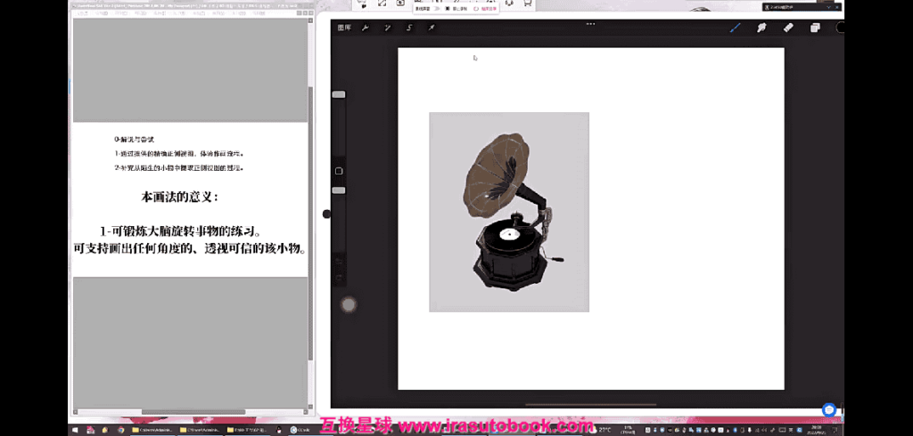The width and height of the screenshot is (913, 436).
Task: Open the Actions wrench menu in Procreate
Action: [x=366, y=28]
